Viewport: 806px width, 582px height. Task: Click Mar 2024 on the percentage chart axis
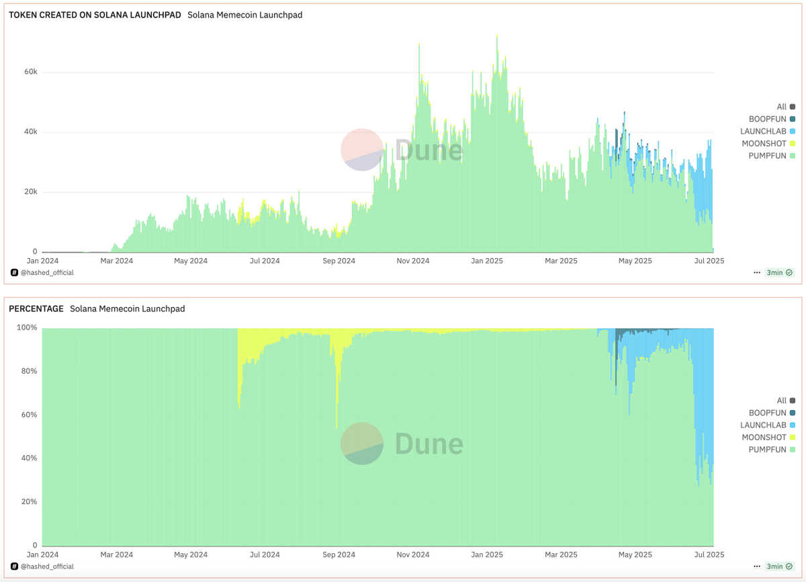[x=116, y=554]
